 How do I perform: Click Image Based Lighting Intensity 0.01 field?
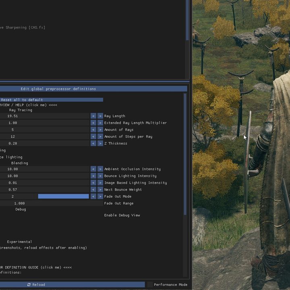pyautogui.click(x=45, y=183)
